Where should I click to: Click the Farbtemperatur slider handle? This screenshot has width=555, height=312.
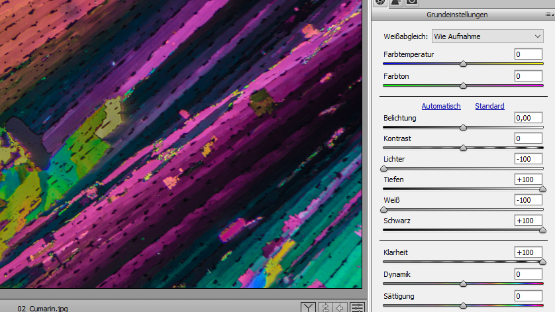[x=463, y=64]
